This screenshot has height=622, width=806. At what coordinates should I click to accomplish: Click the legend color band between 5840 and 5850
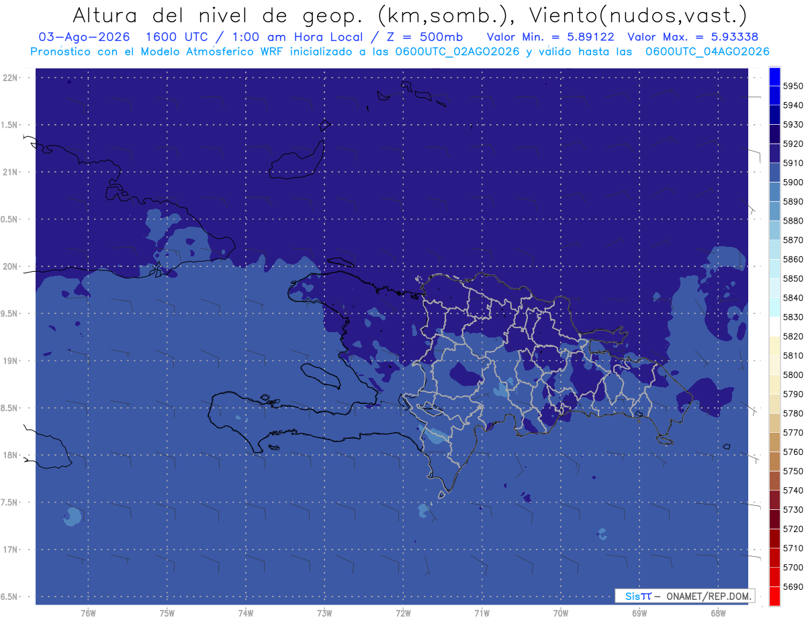coord(774,288)
